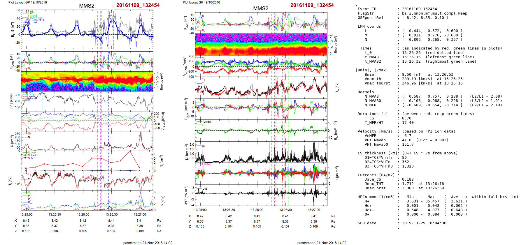Select the ion energy spectrogram in the left plot
Image resolution: width=526 pixels, height=245 pixels.
pyautogui.click(x=87, y=81)
